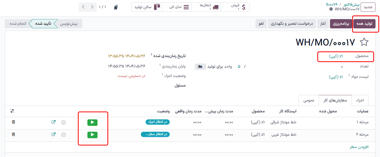This screenshot has width=380, height=157.
Task: Start work order مرحله 1 with play button
Action: (x=92, y=122)
